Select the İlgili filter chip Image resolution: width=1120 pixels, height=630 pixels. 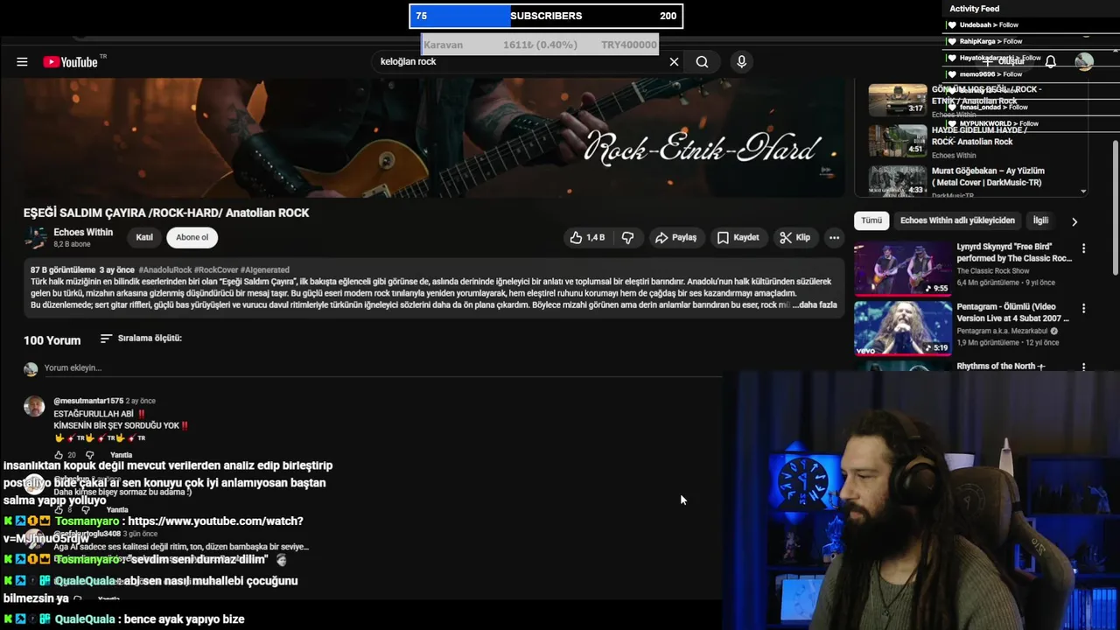(1040, 220)
